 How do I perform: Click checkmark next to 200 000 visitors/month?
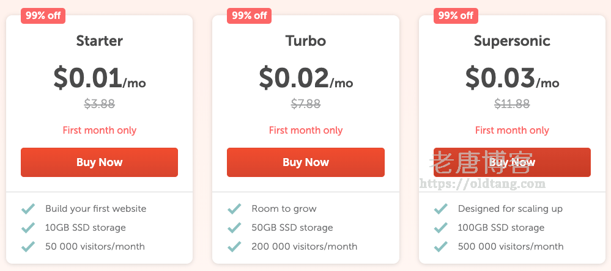pyautogui.click(x=234, y=247)
